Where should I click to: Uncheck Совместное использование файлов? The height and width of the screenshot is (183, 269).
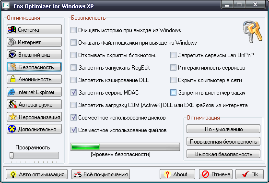tap(73, 130)
